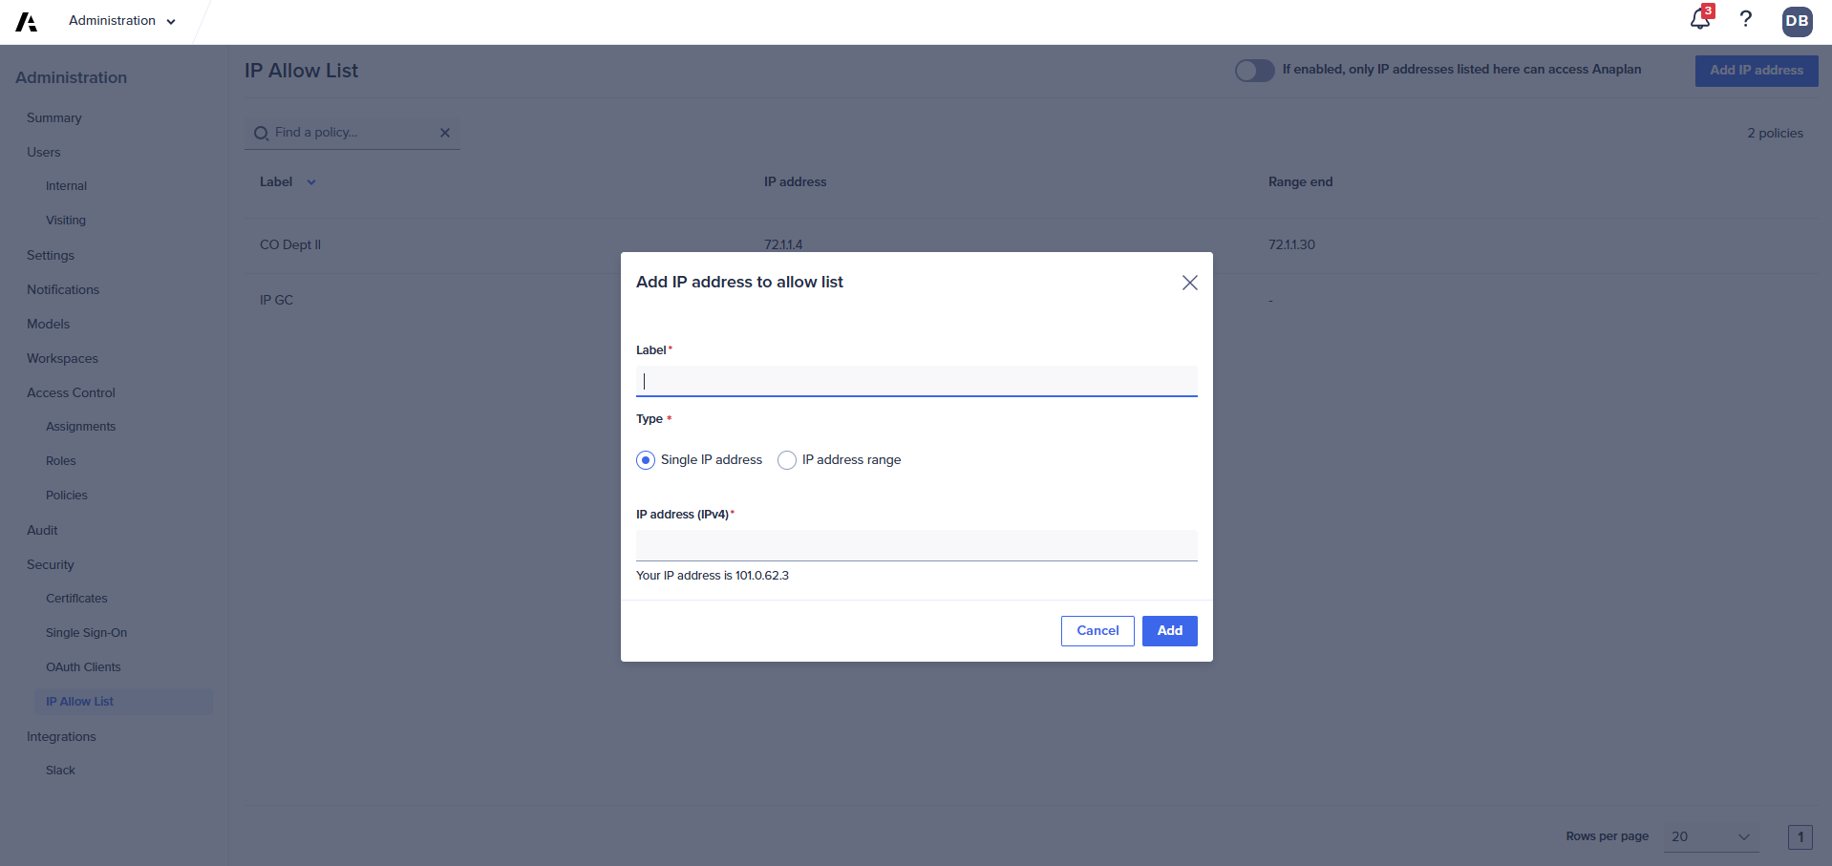
Task: Click the search magnifier in Find a policy
Action: point(260,133)
